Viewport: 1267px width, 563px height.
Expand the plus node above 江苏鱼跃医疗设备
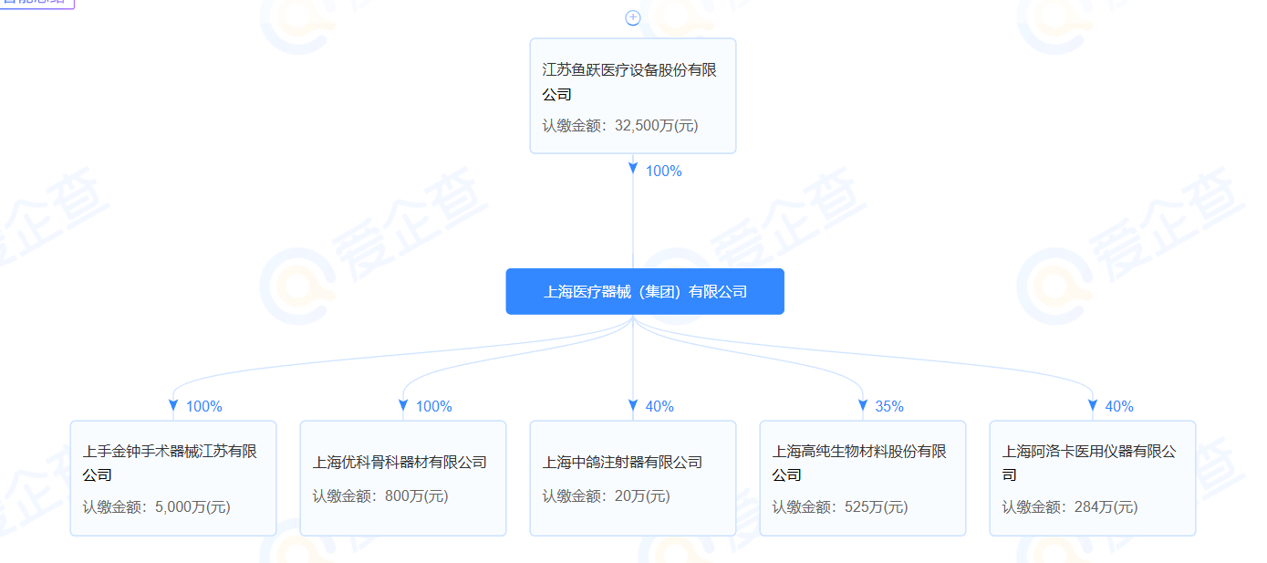point(633,17)
